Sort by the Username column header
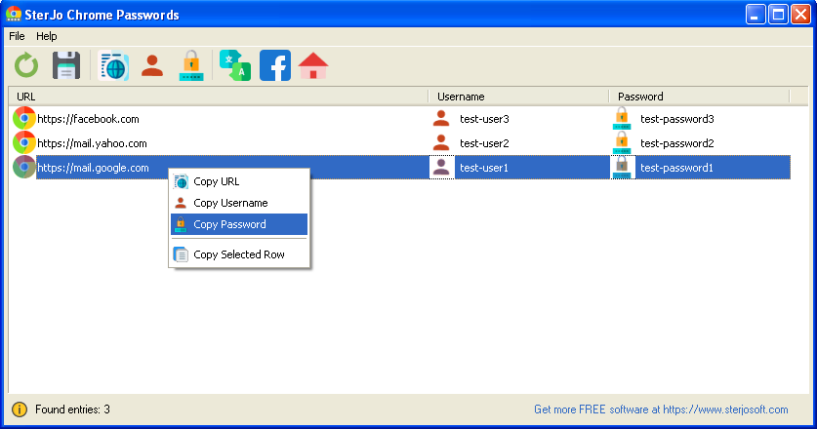 pyautogui.click(x=518, y=97)
